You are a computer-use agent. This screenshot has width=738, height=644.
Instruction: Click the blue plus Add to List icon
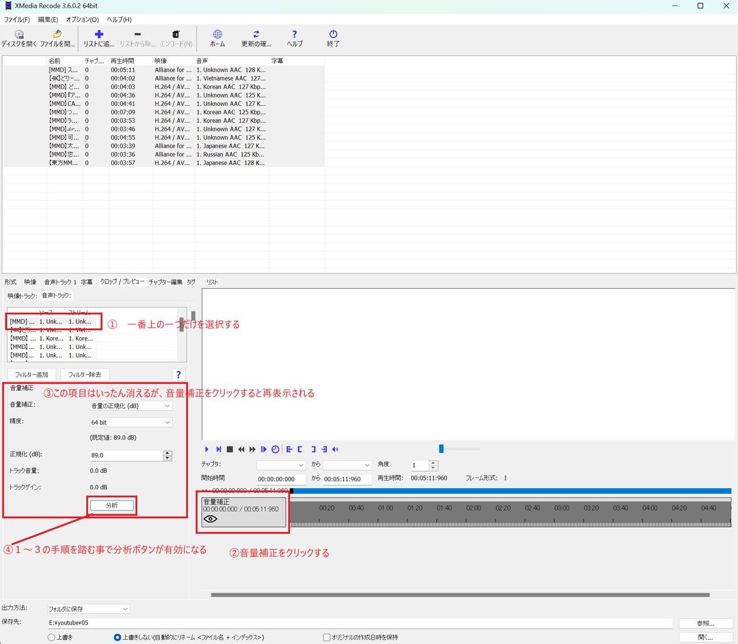99,35
